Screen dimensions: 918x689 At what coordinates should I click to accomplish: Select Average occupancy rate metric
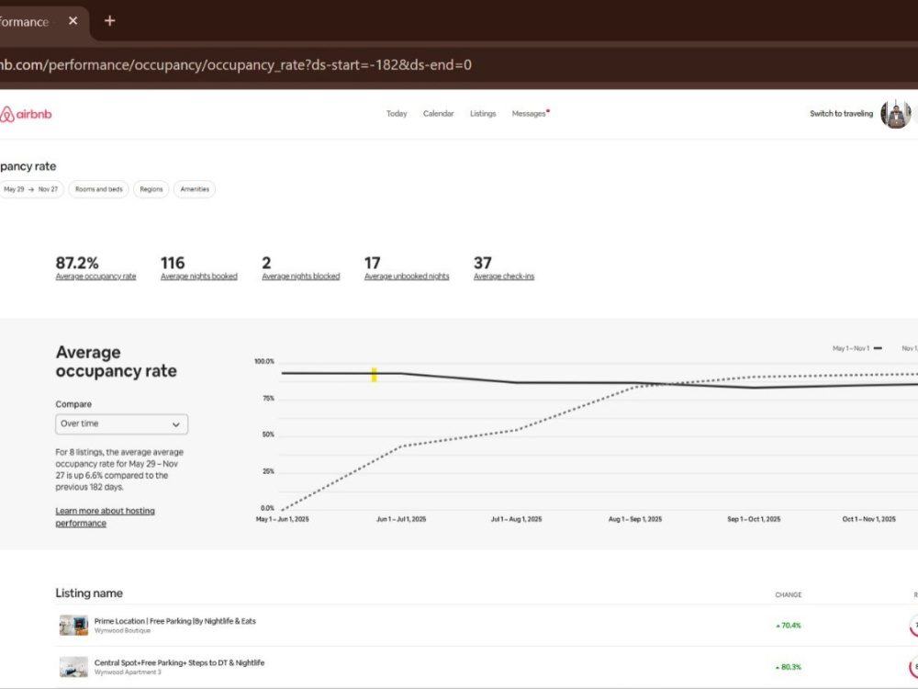[95, 277]
